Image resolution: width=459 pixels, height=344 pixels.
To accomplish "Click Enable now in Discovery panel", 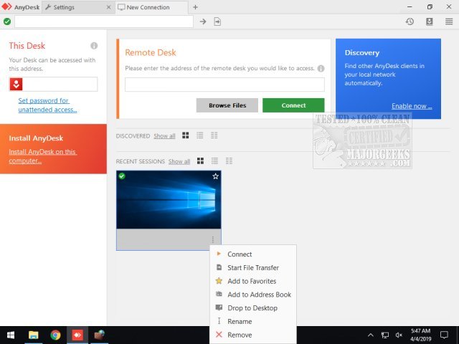I will point(412,106).
